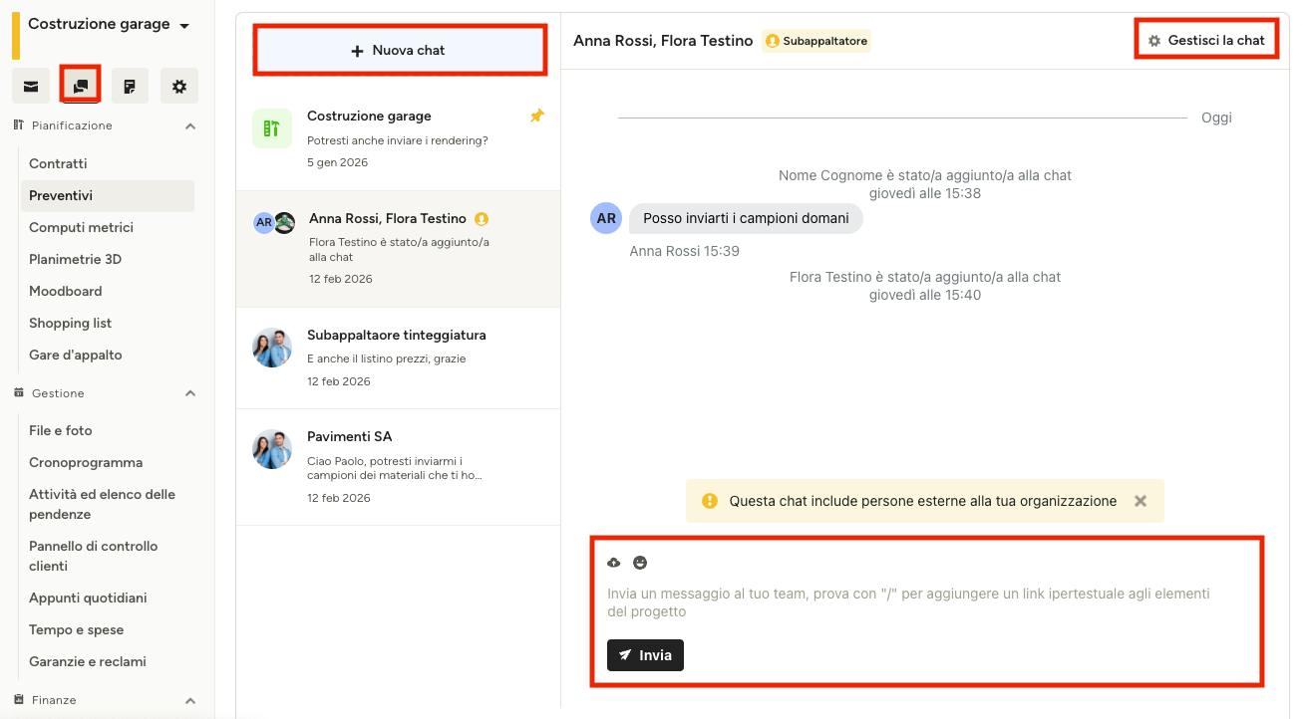Send message with Invia button
The image size is (1303, 719).
tap(645, 655)
